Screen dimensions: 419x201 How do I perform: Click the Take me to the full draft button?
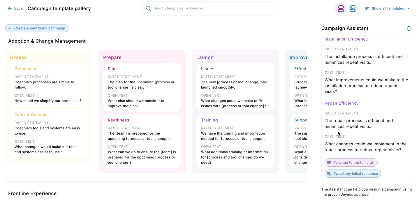click(x=351, y=163)
